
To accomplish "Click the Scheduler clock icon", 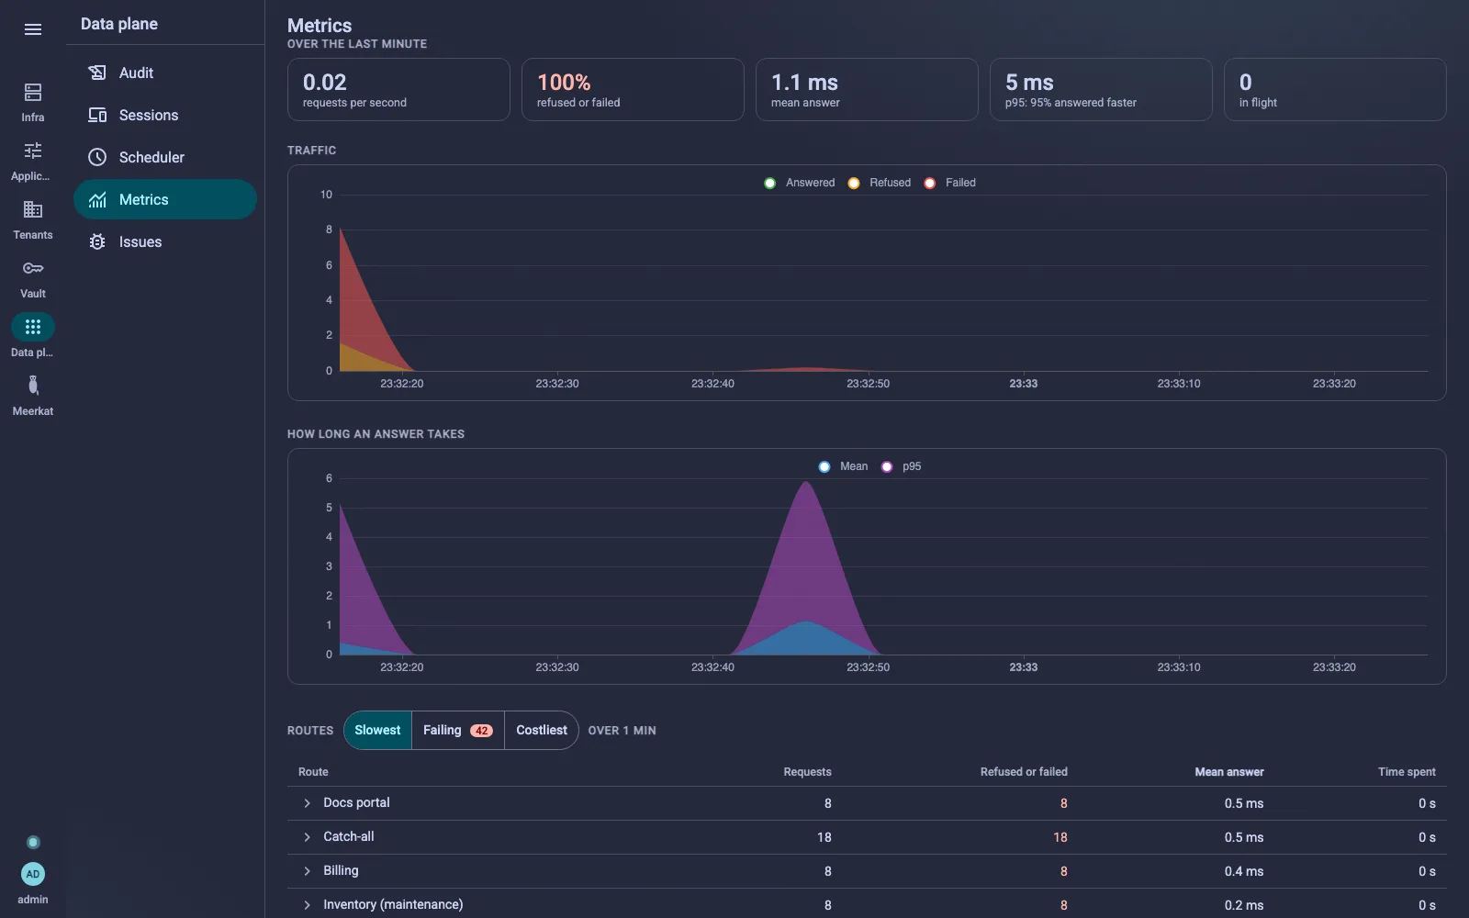I will 97,157.
